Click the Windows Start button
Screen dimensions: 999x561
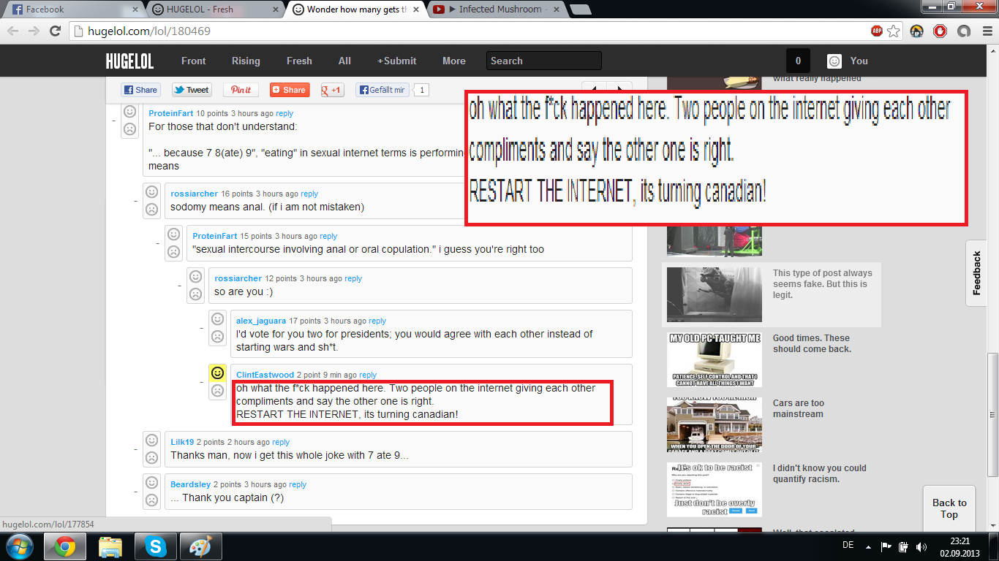(18, 546)
